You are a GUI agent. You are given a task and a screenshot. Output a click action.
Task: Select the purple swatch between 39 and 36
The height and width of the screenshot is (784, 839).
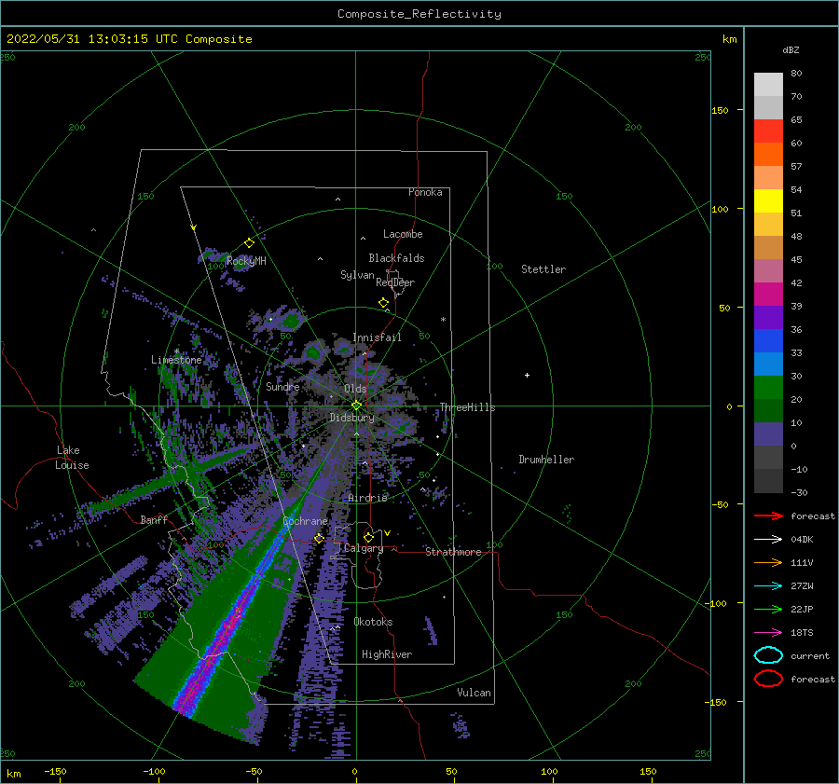tap(768, 318)
